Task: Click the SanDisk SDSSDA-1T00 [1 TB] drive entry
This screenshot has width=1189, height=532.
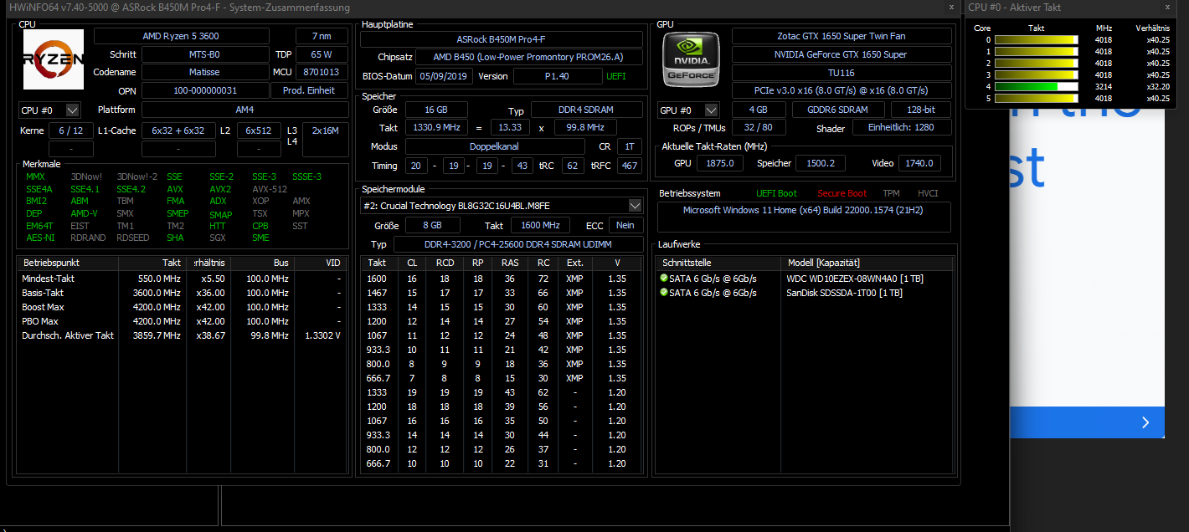Action: click(844, 293)
